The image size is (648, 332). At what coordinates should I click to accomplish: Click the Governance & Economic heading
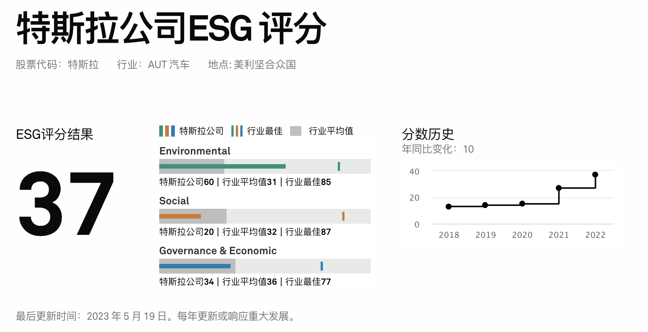(218, 251)
